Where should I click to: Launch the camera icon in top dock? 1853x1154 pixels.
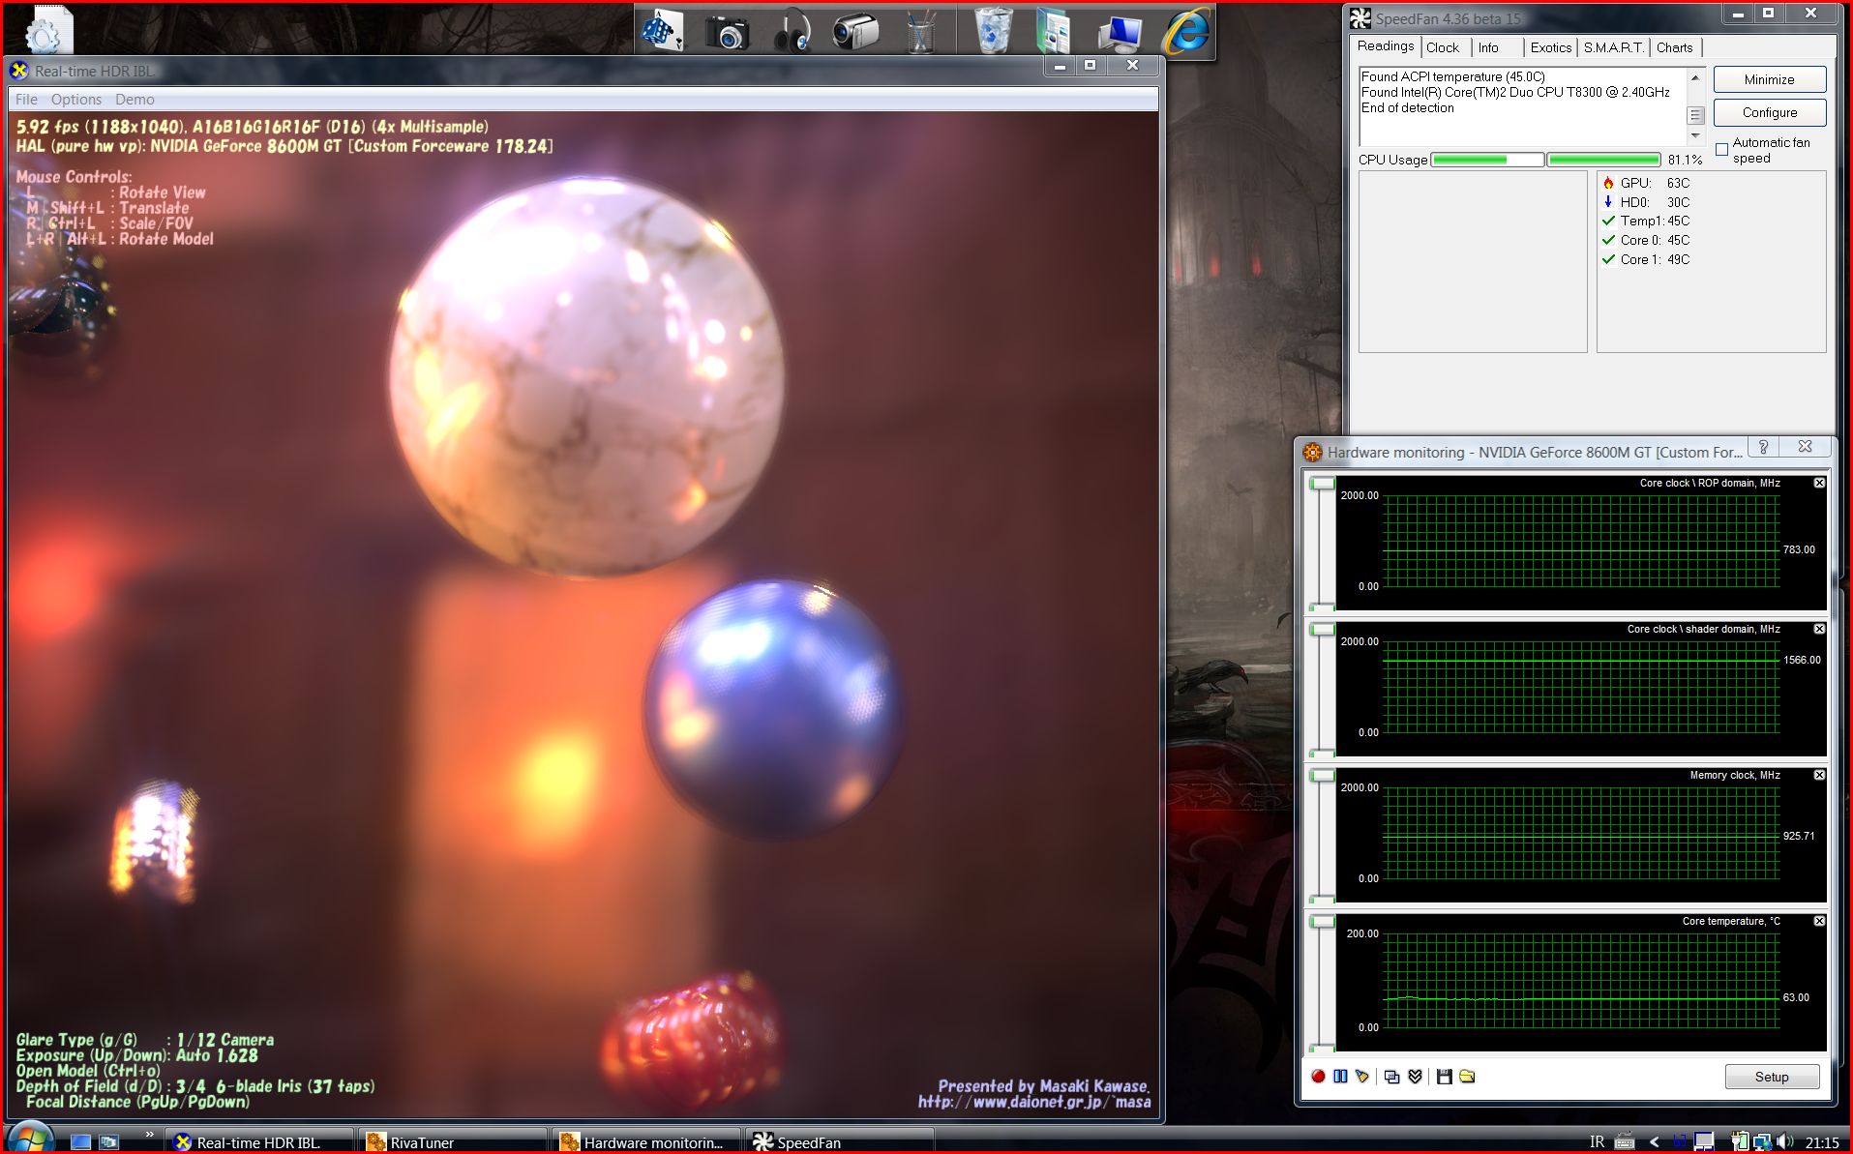(727, 31)
